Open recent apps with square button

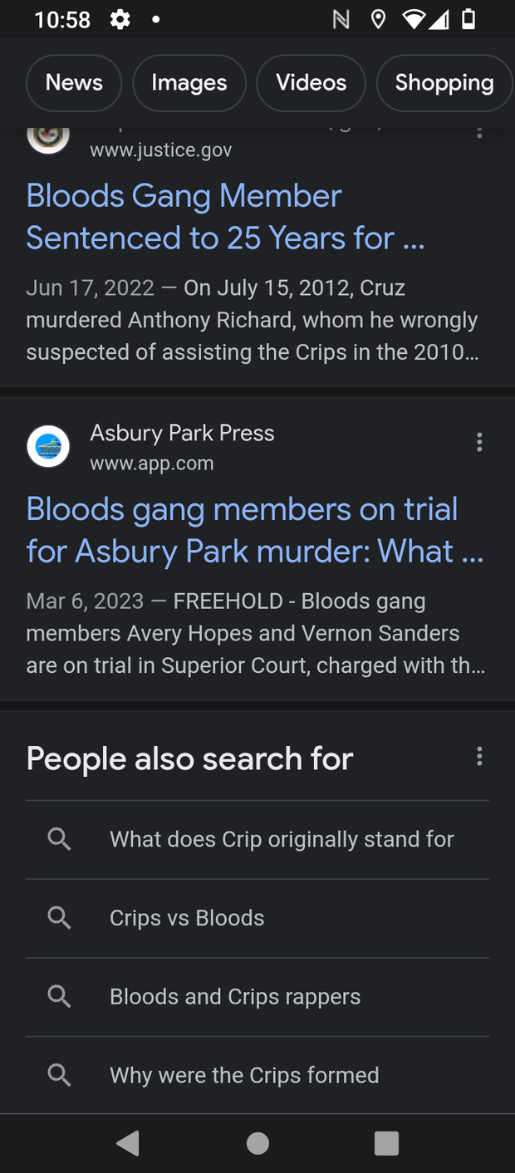386,1143
